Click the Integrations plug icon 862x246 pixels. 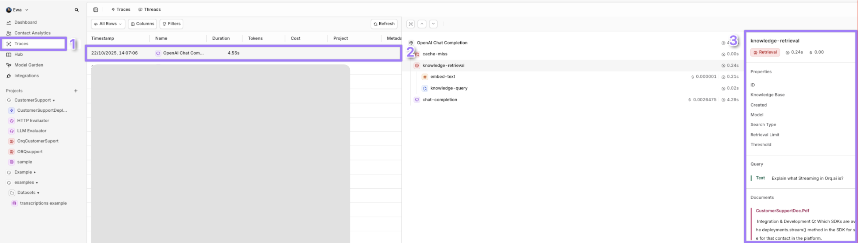9,76
